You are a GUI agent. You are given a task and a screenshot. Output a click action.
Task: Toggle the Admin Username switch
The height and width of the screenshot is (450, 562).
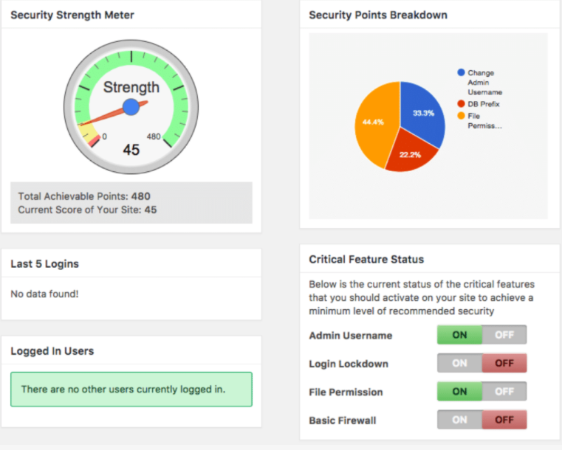[482, 335]
